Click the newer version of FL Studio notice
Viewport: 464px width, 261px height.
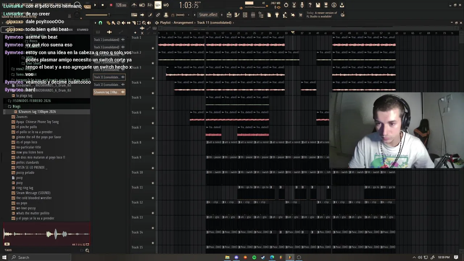point(322,15)
